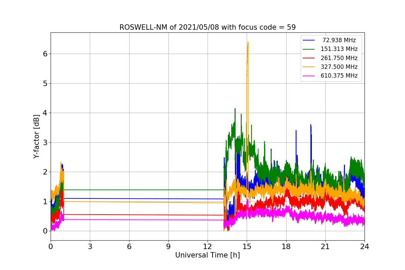Click x-axis tick label 9
The height and width of the screenshot is (270, 405).
pyautogui.click(x=168, y=247)
